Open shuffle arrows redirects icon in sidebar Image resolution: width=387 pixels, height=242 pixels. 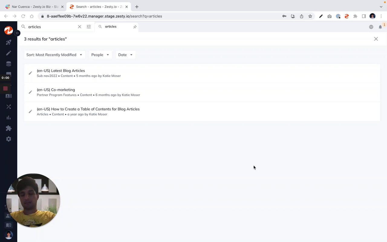coord(8,107)
